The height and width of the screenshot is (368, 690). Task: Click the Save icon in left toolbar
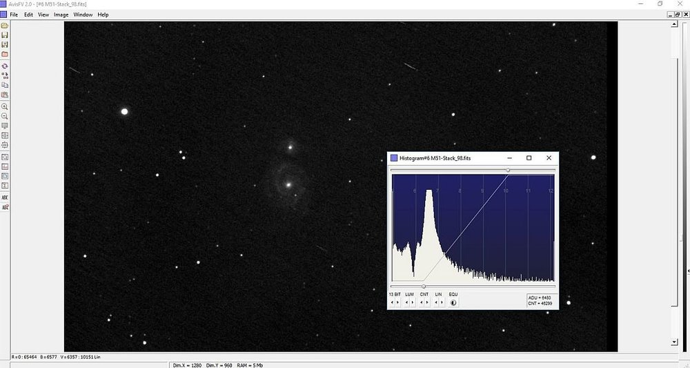coord(5,35)
